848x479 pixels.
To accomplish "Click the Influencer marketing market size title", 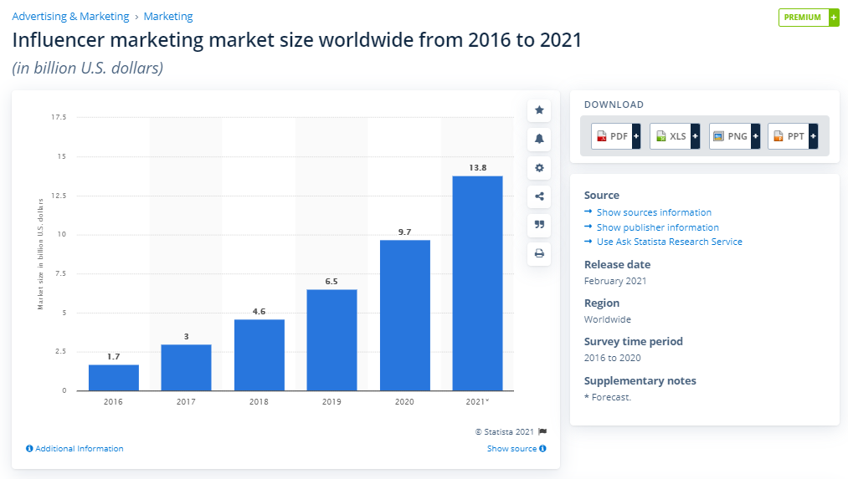I will [297, 40].
